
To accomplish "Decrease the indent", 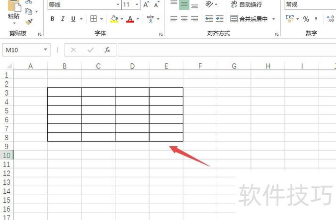I will point(209,19).
